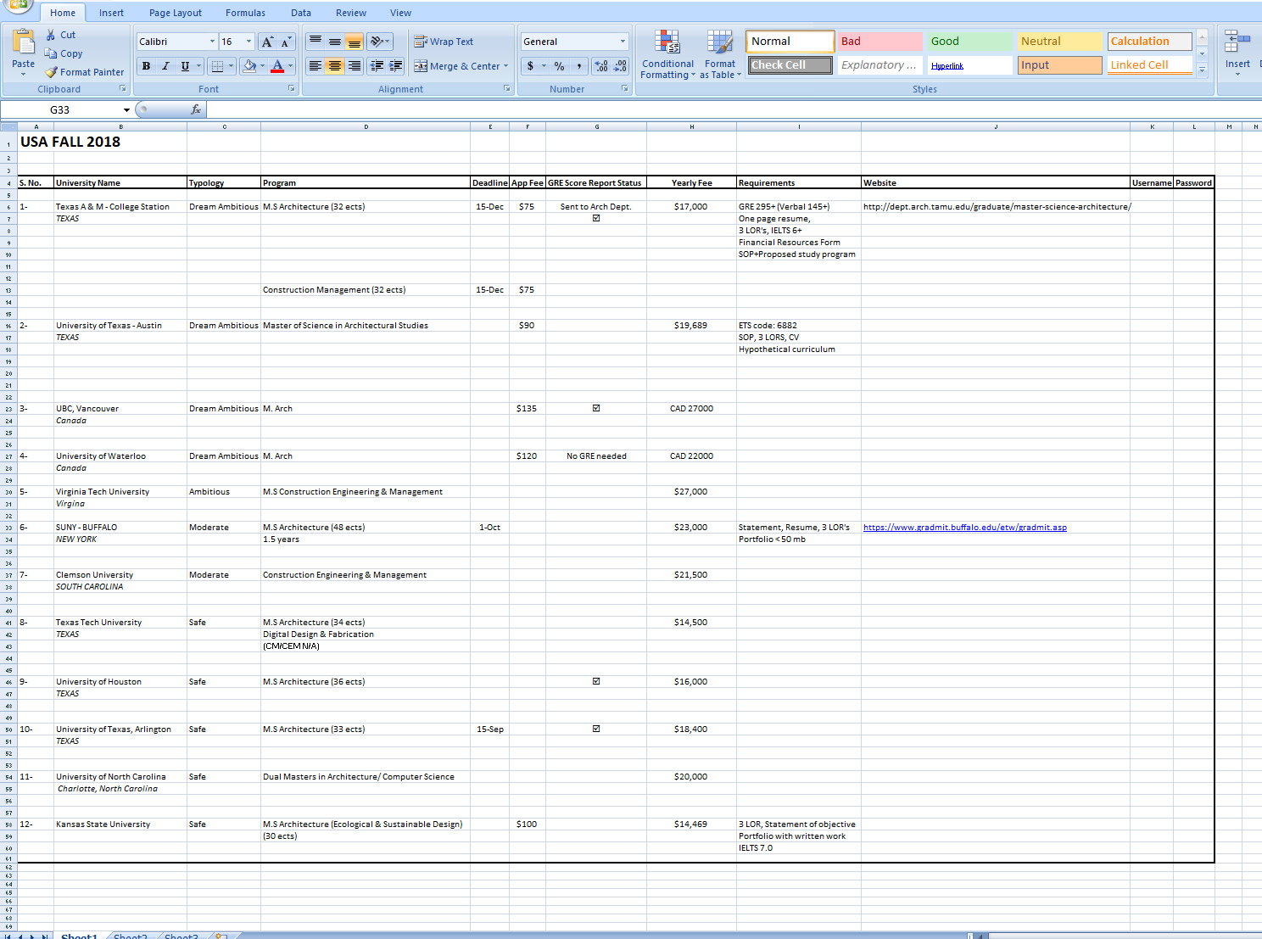Toggle UT Arlington GRE checkbox
1262x939 pixels.
click(x=596, y=729)
